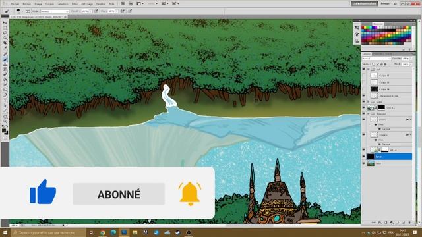Toggle lock all for the layer
Screen dimensions: 422x237
pyautogui.click(x=385, y=65)
